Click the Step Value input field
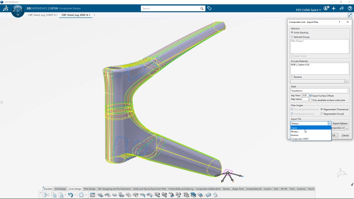This screenshot has width=354, height=199. click(305, 99)
